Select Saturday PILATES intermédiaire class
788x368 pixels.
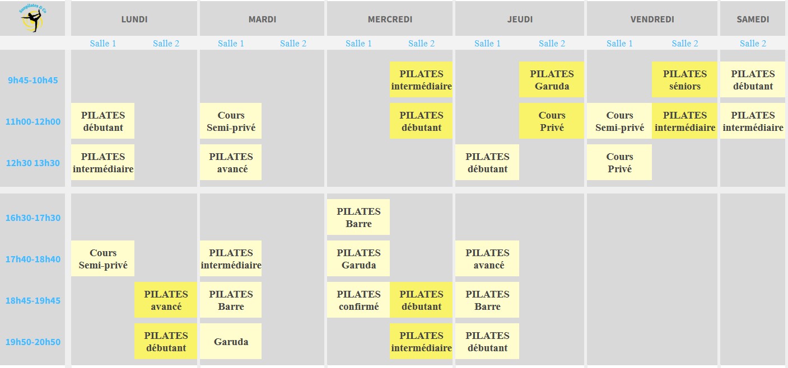[x=753, y=121]
